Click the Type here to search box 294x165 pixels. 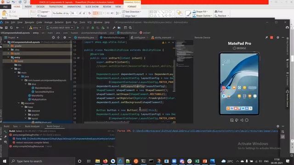[42, 161]
